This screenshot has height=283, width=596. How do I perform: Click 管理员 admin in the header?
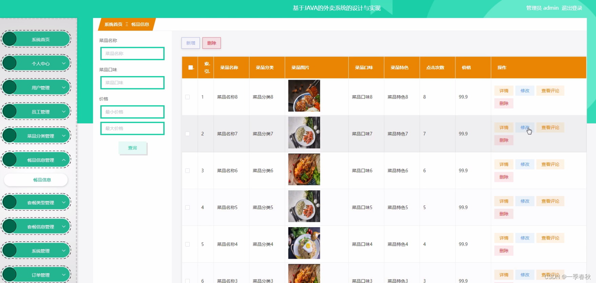click(542, 8)
